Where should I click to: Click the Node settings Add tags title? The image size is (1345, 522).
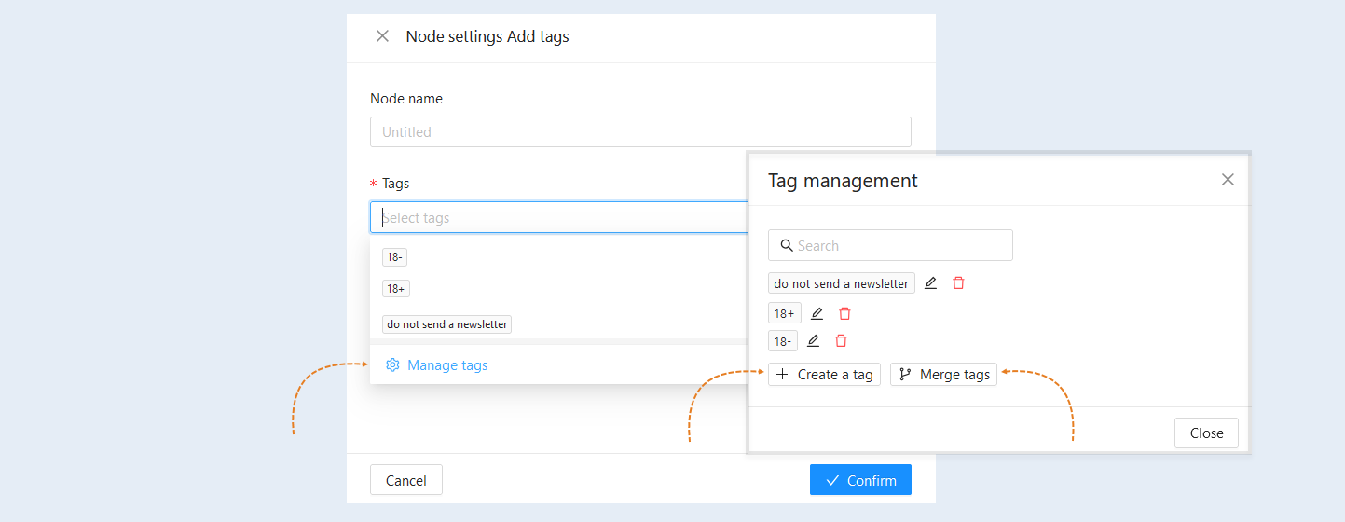pyautogui.click(x=487, y=36)
